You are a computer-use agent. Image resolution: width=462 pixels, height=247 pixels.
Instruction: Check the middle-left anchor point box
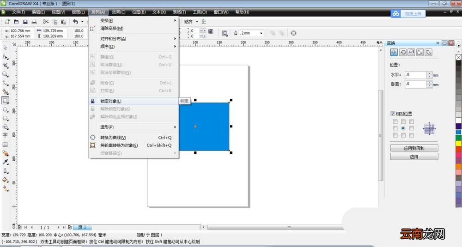[395, 128]
